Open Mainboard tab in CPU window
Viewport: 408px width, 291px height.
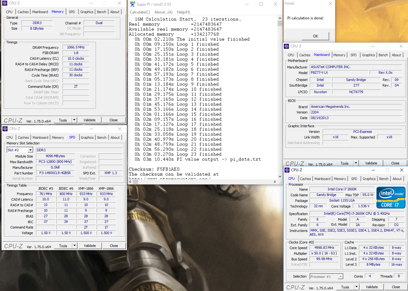[322, 179]
